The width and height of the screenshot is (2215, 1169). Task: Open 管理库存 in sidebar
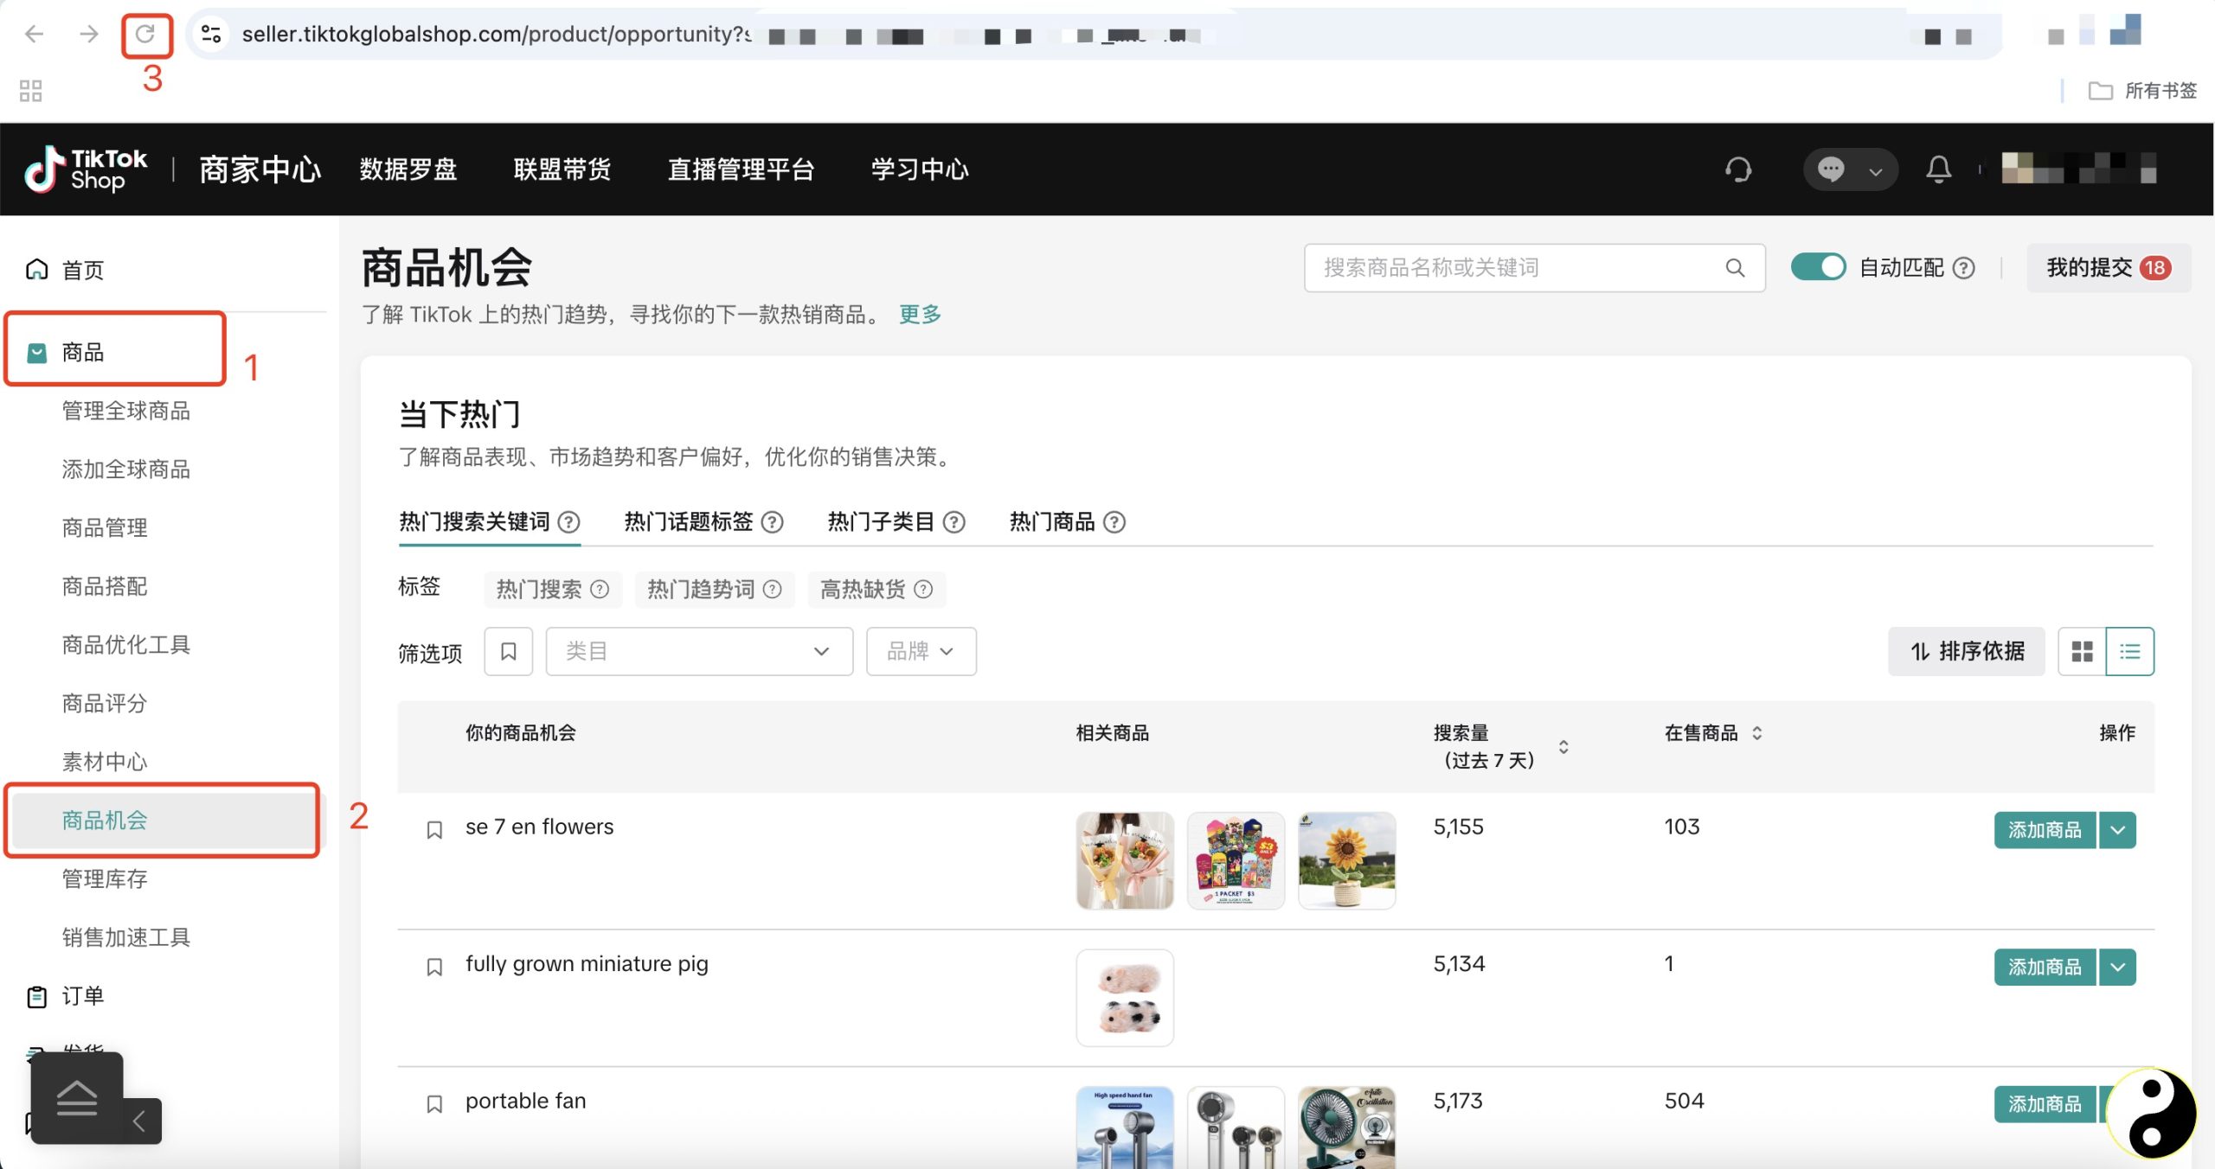point(105,879)
